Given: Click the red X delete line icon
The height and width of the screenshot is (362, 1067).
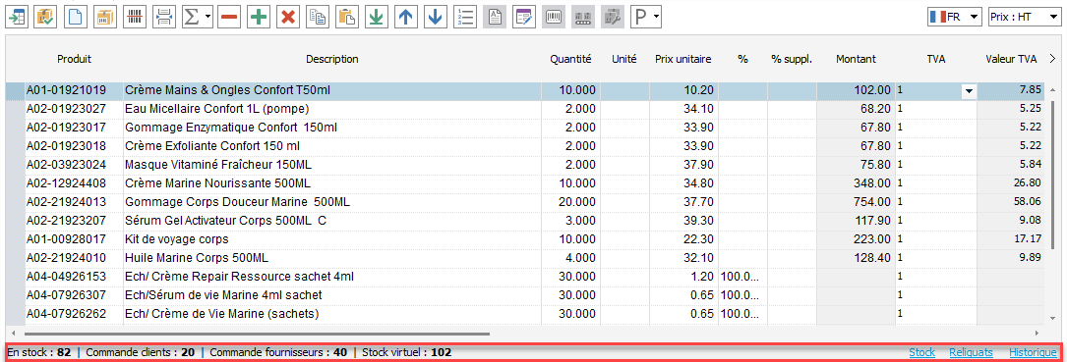Looking at the screenshot, I should [288, 17].
